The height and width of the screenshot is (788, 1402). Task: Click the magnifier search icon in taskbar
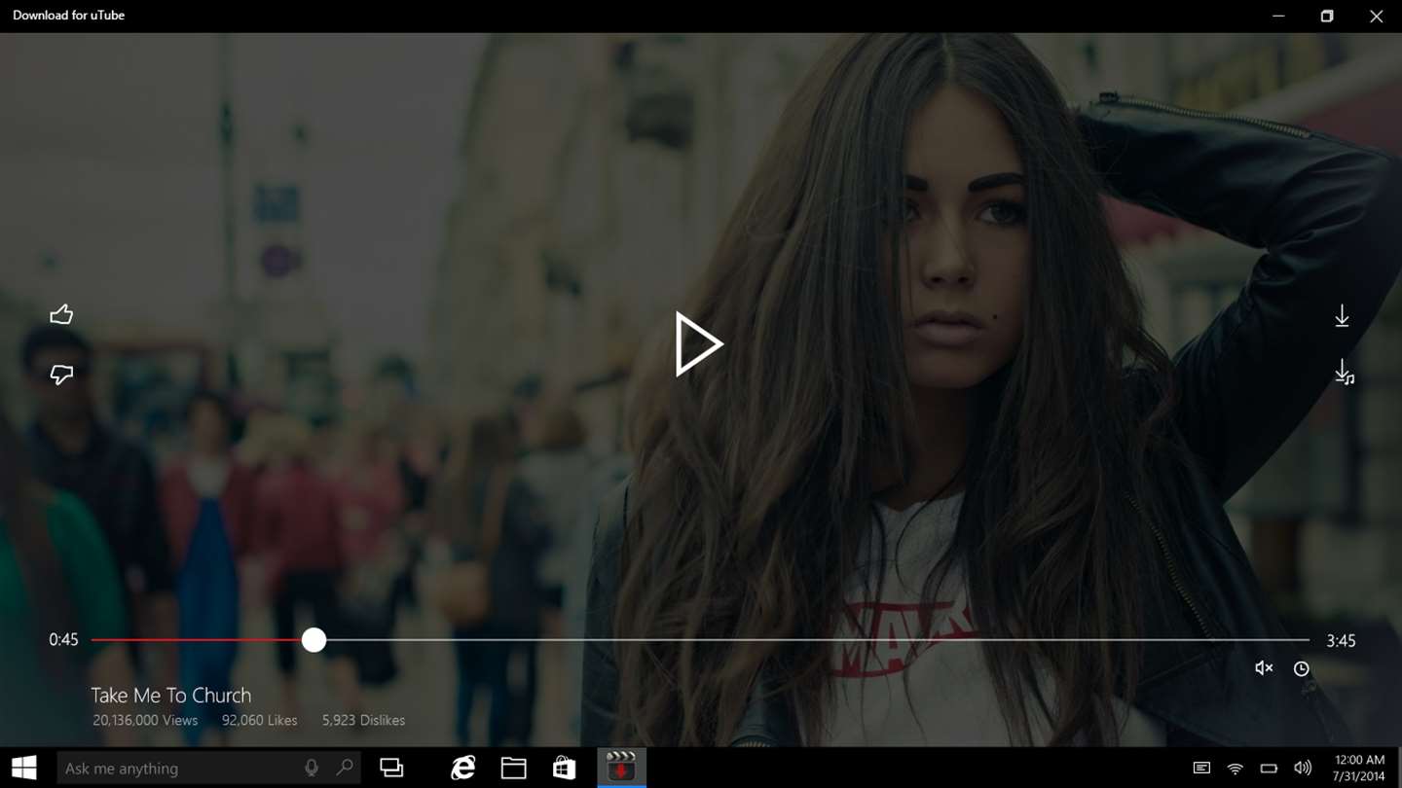[345, 768]
